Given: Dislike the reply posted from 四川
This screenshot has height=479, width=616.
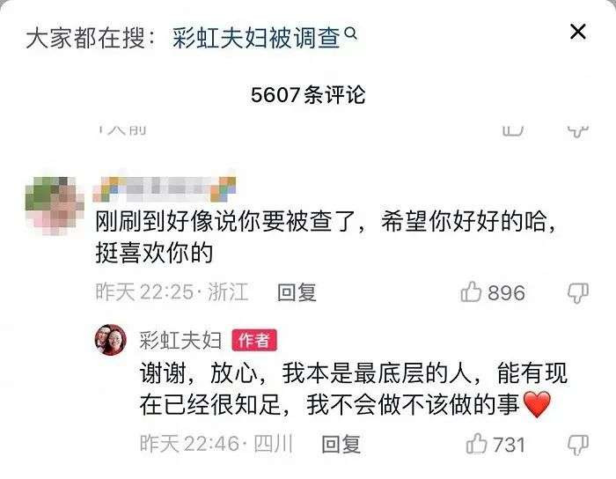Looking at the screenshot, I should pyautogui.click(x=578, y=445).
